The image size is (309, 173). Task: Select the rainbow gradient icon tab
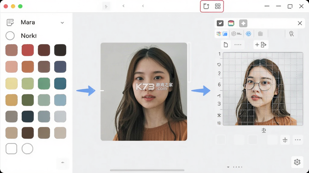point(231,23)
